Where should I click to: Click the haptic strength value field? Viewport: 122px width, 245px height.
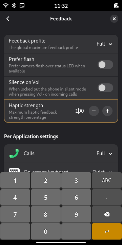click(80, 111)
